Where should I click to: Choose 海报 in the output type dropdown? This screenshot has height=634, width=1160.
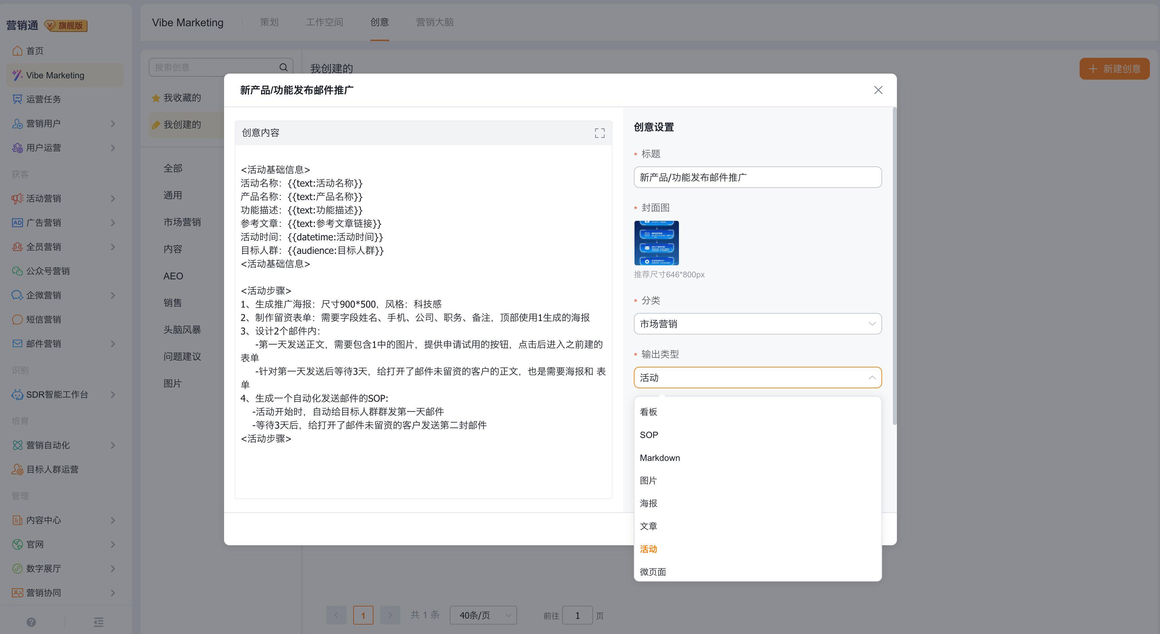tap(648, 503)
